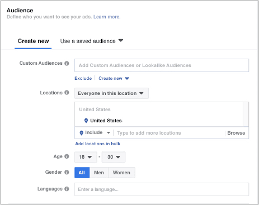Click the United States location pin icon
The width and height of the screenshot is (259, 205).
[x=86, y=121]
